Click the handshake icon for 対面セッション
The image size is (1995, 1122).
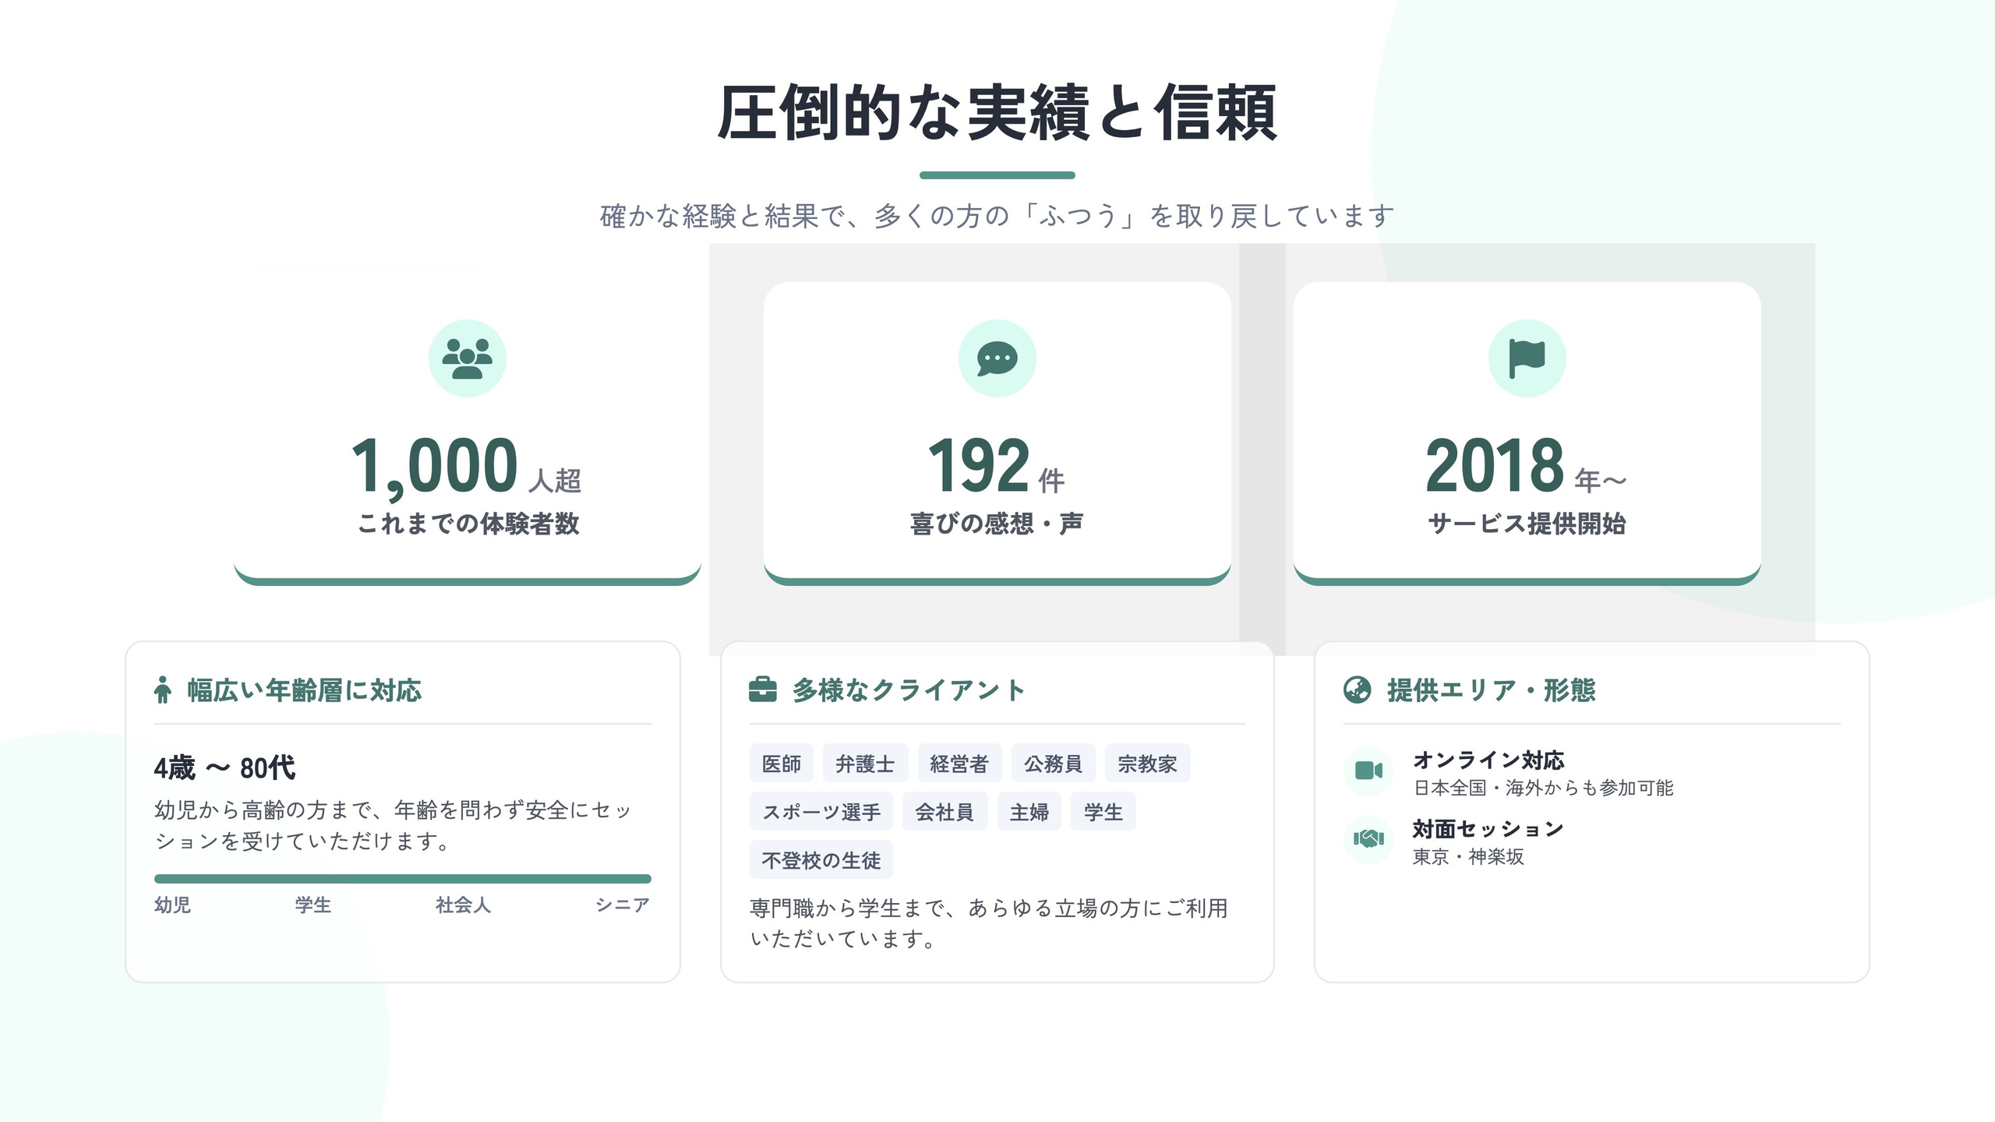(x=1368, y=839)
